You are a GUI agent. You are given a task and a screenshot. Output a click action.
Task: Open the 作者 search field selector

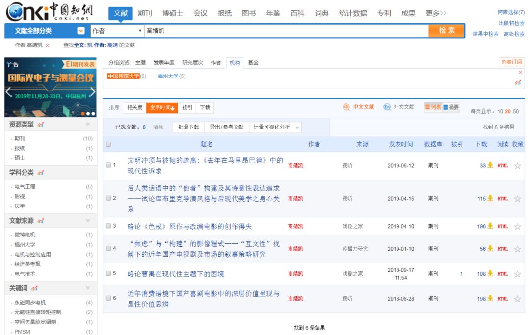tap(117, 31)
